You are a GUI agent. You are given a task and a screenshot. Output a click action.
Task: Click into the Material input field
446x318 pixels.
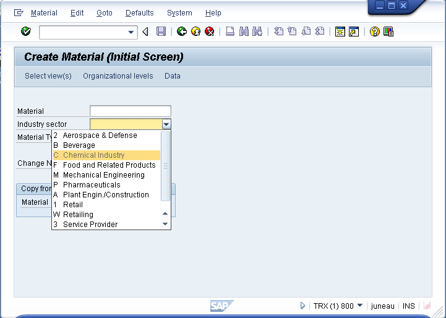click(x=130, y=111)
